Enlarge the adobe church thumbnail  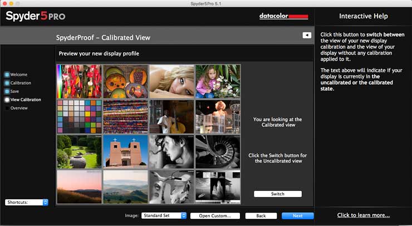point(126,152)
